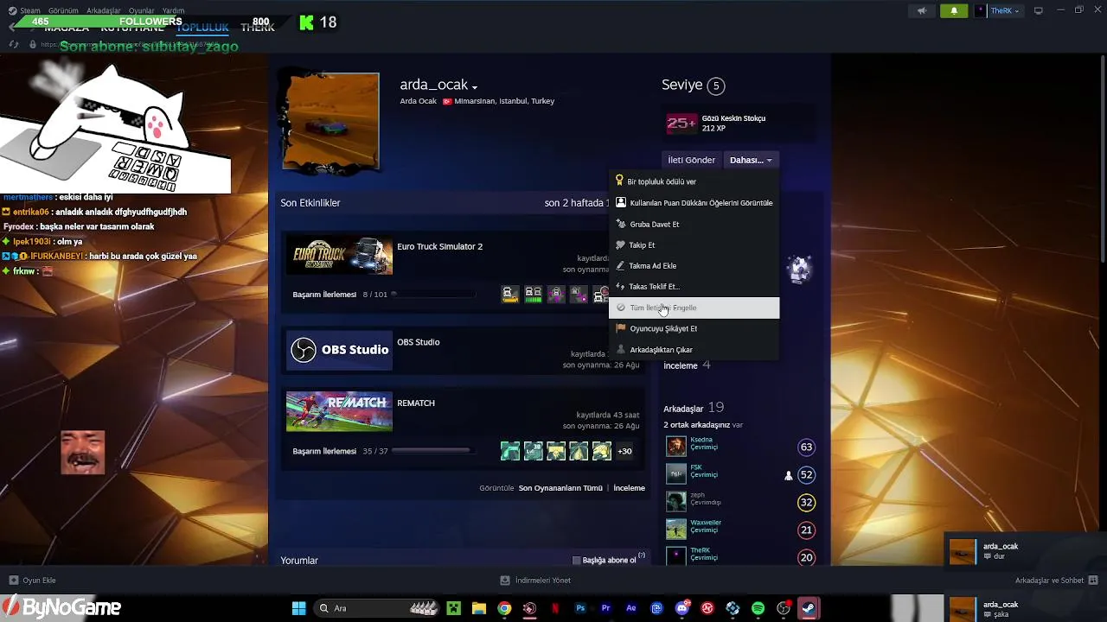Click the level 5 badge circle

point(715,86)
